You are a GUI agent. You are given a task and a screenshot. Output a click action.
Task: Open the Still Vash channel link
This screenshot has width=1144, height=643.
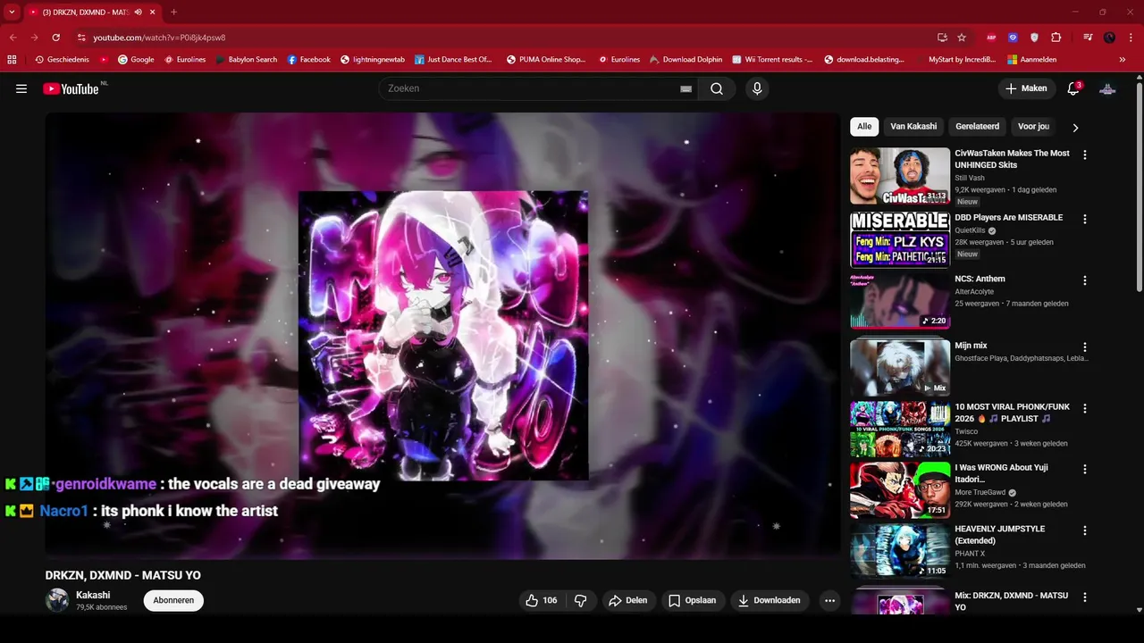pos(970,178)
